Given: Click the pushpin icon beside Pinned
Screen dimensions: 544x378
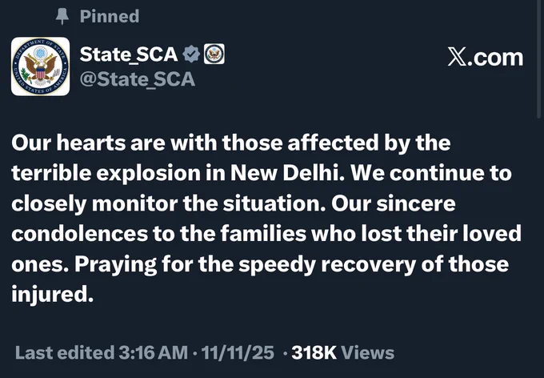Looking at the screenshot, I should tap(62, 16).
